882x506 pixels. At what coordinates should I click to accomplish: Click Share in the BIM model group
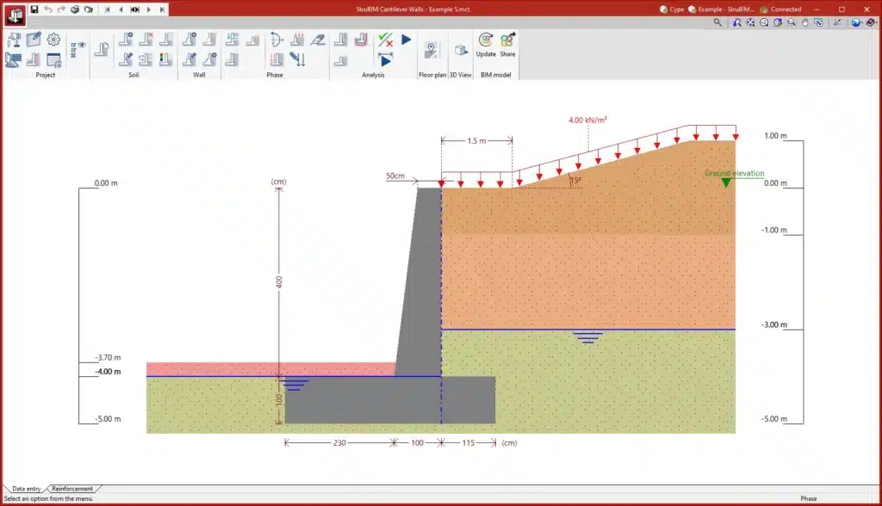click(507, 45)
